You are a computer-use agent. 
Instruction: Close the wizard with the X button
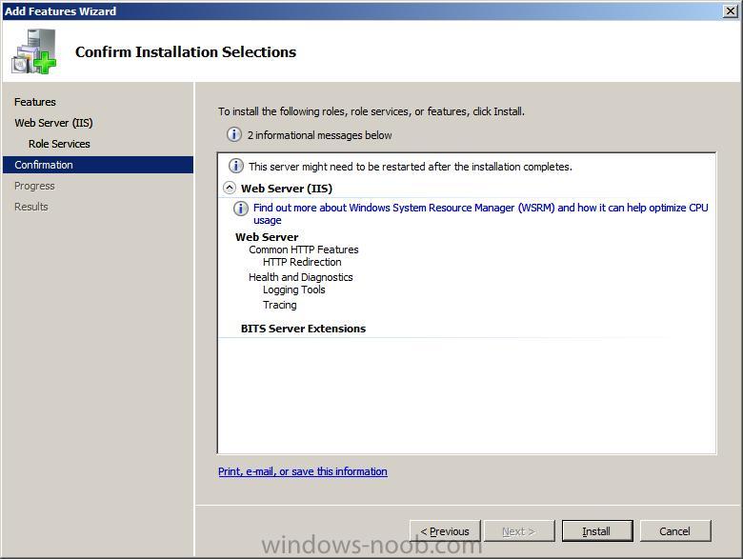[731, 10]
